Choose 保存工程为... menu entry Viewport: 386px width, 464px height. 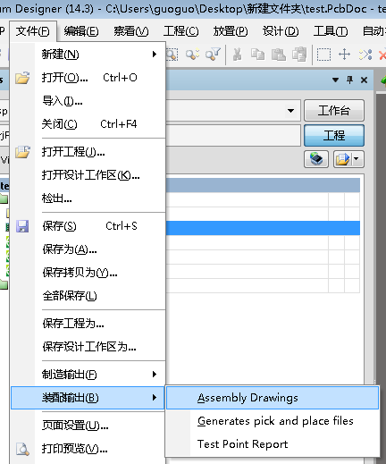tap(88, 324)
